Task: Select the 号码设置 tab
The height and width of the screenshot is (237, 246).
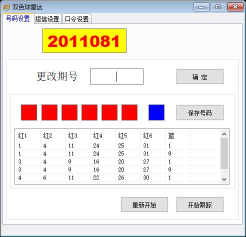Action: pos(18,18)
